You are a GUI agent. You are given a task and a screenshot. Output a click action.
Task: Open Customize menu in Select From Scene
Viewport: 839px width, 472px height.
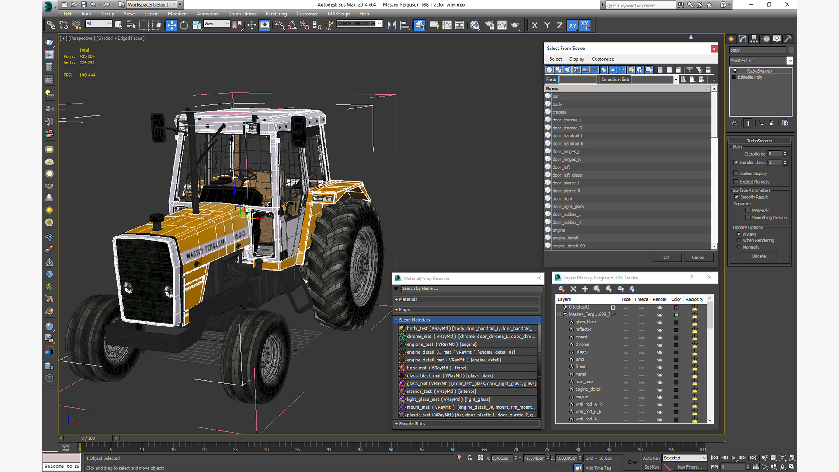[x=603, y=59]
